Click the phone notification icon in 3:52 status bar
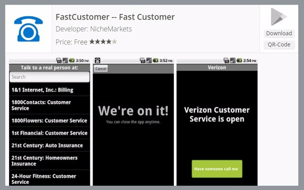Screen dimensions: 304x190 coord(97,60)
